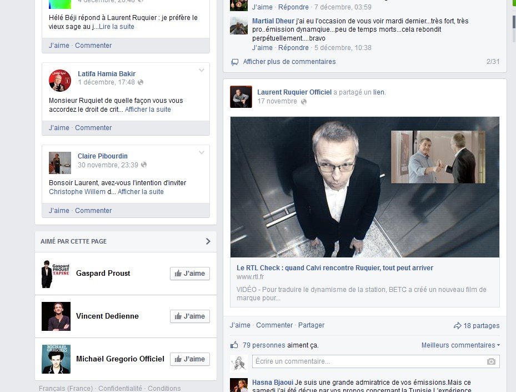Open Hasna Bjaoui's avatar in comments
516x392 pixels.
pyautogui.click(x=239, y=385)
